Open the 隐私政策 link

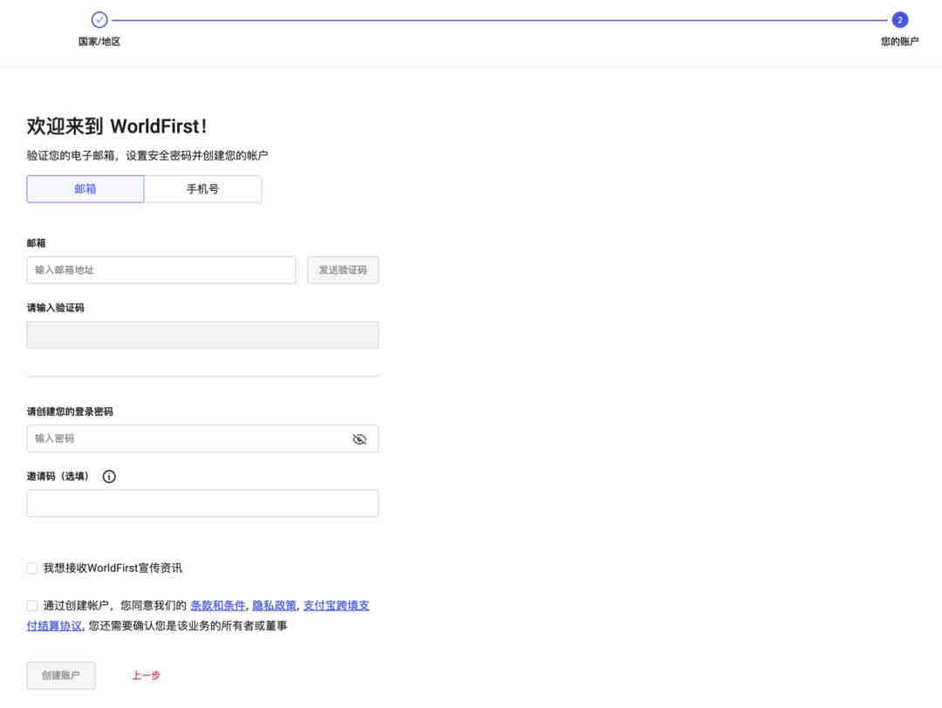pos(274,605)
